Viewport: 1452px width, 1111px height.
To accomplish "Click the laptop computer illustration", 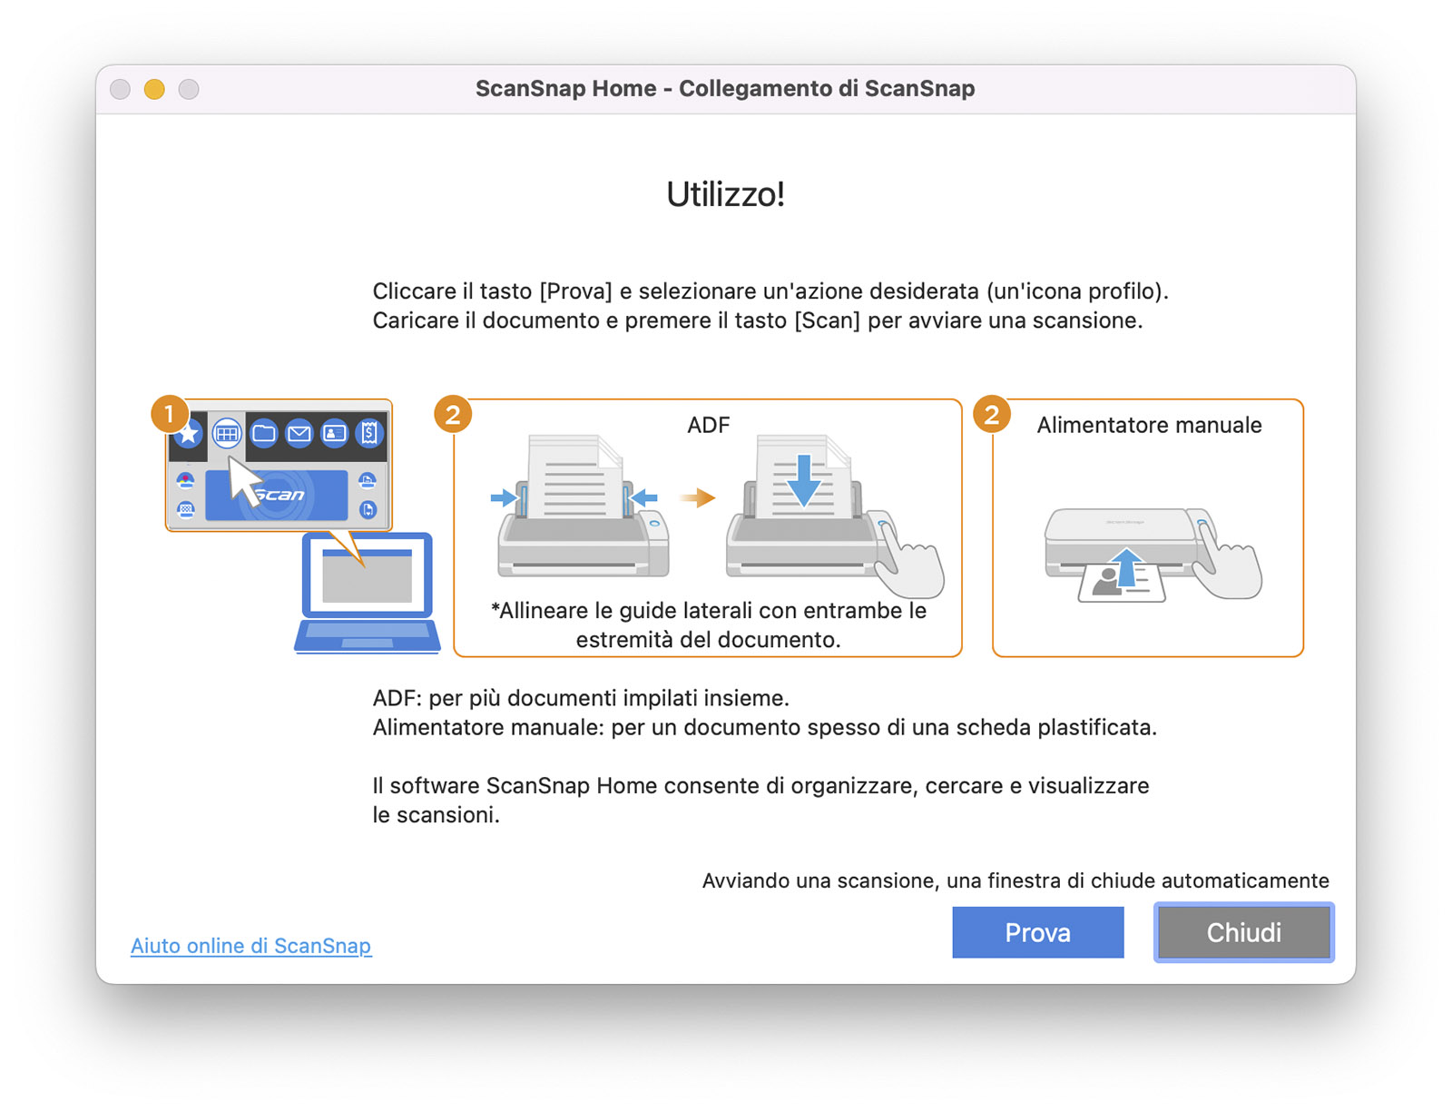I will coord(368,593).
